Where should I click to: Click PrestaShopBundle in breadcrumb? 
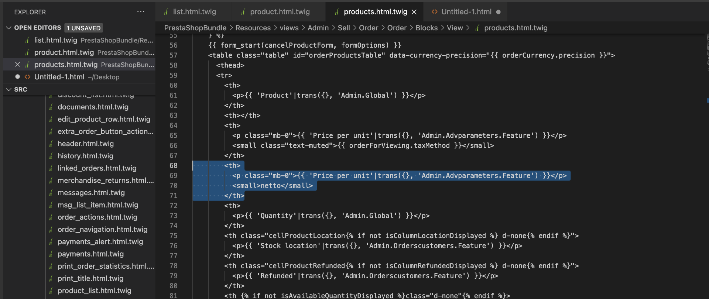coord(195,28)
